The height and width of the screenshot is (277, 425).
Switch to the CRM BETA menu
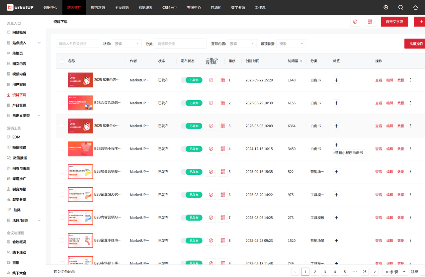pos(170,7)
